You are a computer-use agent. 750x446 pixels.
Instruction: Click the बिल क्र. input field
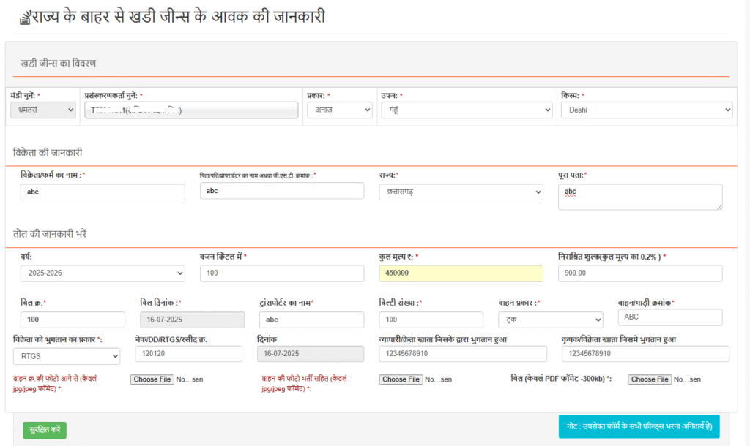click(73, 320)
